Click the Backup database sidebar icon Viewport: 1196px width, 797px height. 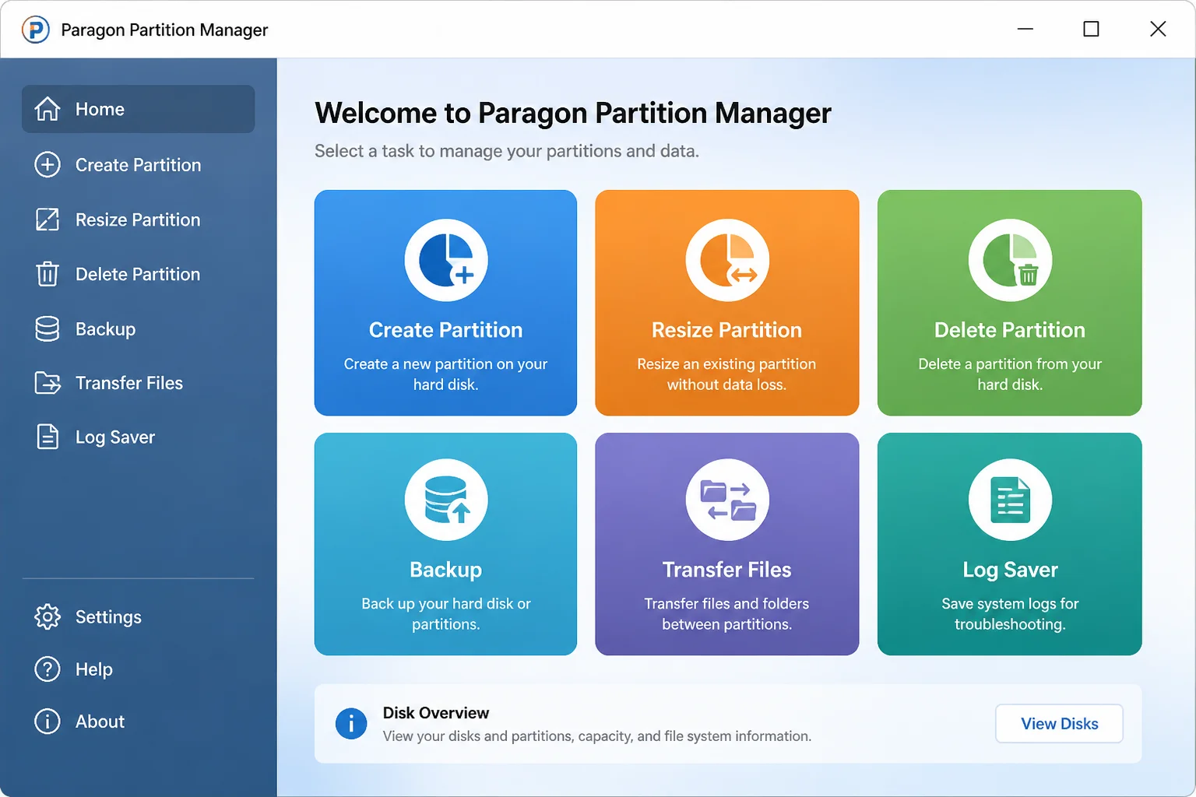point(47,328)
